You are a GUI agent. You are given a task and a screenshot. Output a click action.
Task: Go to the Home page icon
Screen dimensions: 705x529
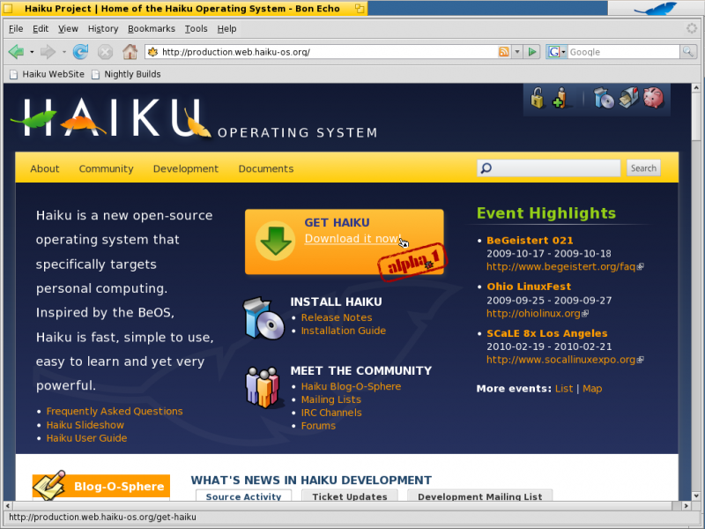[x=130, y=52]
